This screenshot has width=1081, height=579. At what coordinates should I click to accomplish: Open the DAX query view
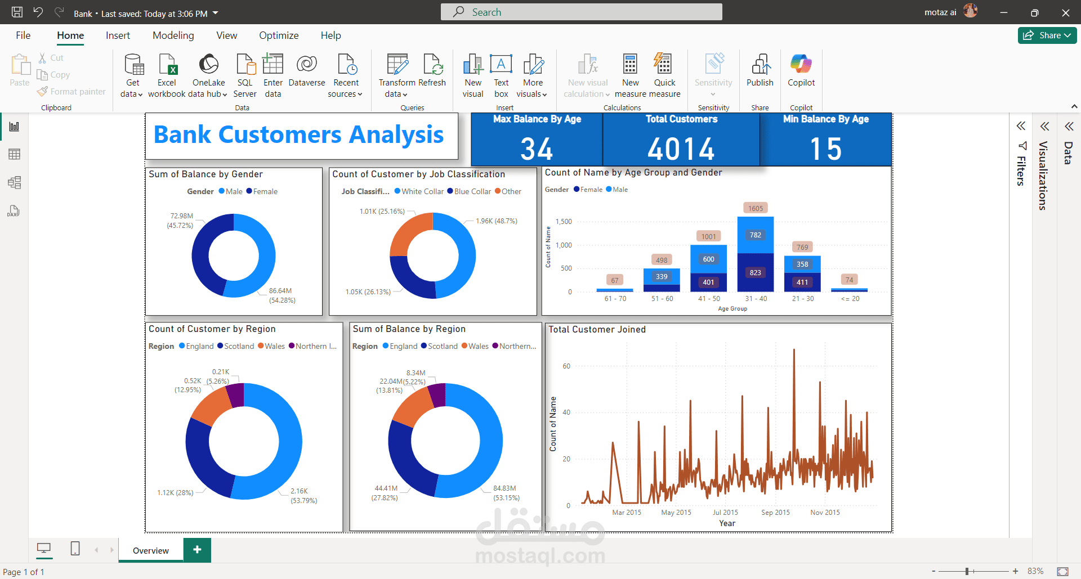(x=14, y=211)
